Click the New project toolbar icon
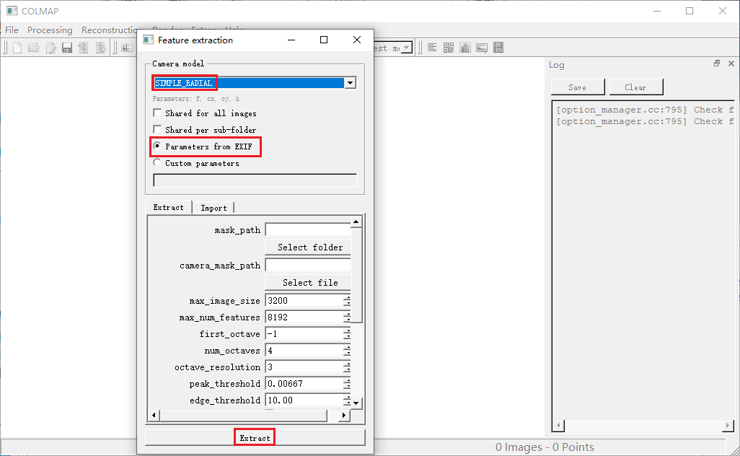This screenshot has width=740, height=456. point(17,48)
